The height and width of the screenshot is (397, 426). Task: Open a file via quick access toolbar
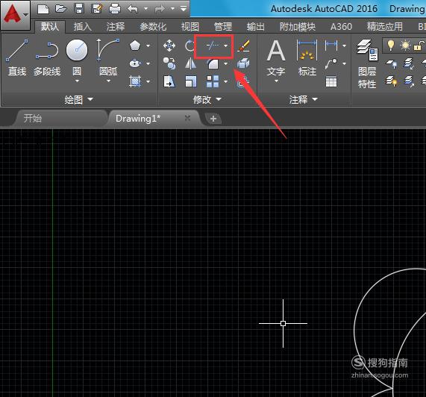pos(61,9)
